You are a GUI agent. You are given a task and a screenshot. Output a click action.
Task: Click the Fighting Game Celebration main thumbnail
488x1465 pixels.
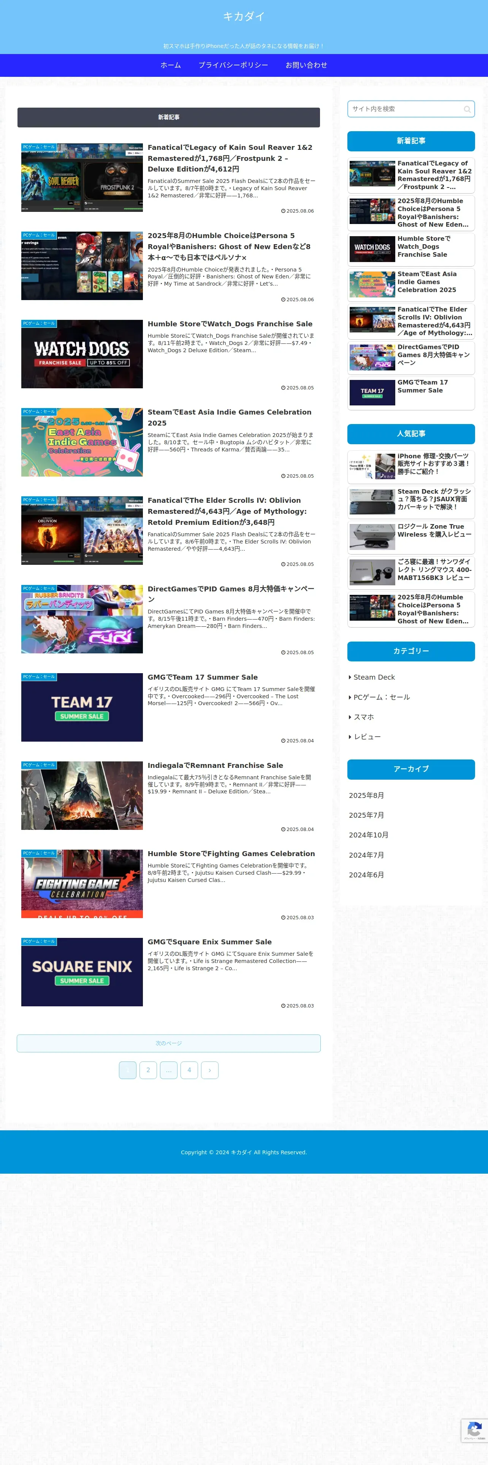82,883
